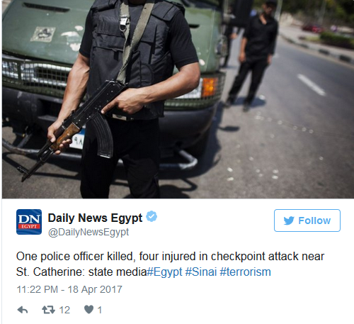Click the reply arrow icon
354x324 pixels.
coord(23,310)
